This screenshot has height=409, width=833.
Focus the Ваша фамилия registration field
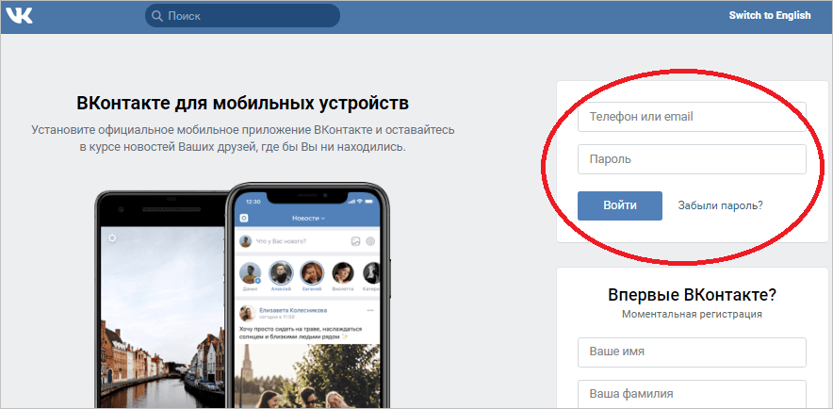click(693, 394)
